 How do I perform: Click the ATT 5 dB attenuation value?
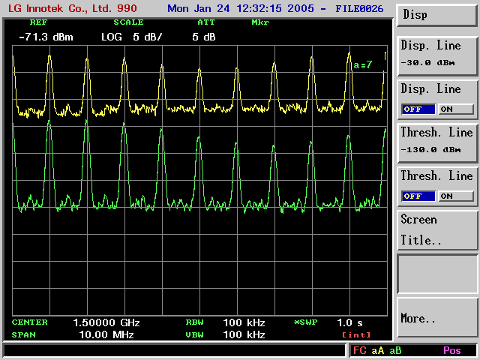tap(203, 37)
